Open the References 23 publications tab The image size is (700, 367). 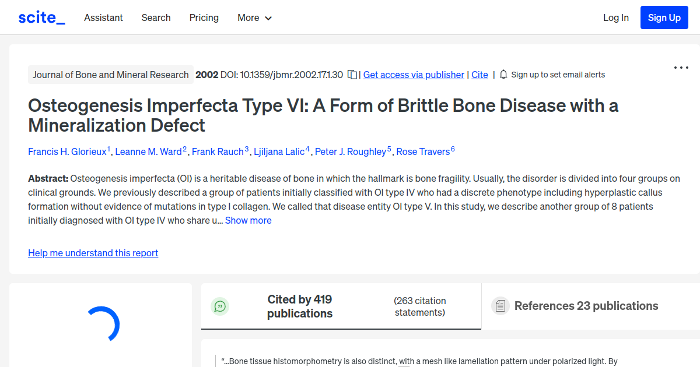586,305
